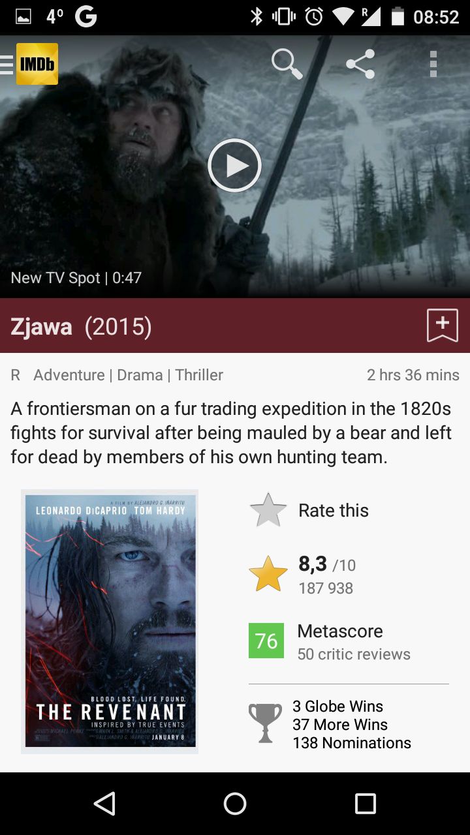View the awards trophy icon
470x835 pixels.
265,723
